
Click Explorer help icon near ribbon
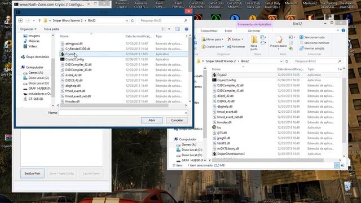[344, 30]
